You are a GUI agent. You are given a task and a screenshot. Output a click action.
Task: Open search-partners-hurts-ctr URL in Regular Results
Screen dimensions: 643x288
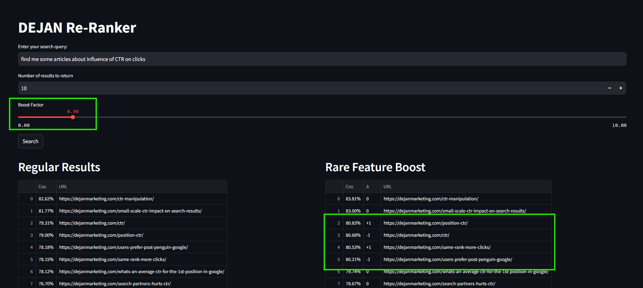pos(115,284)
